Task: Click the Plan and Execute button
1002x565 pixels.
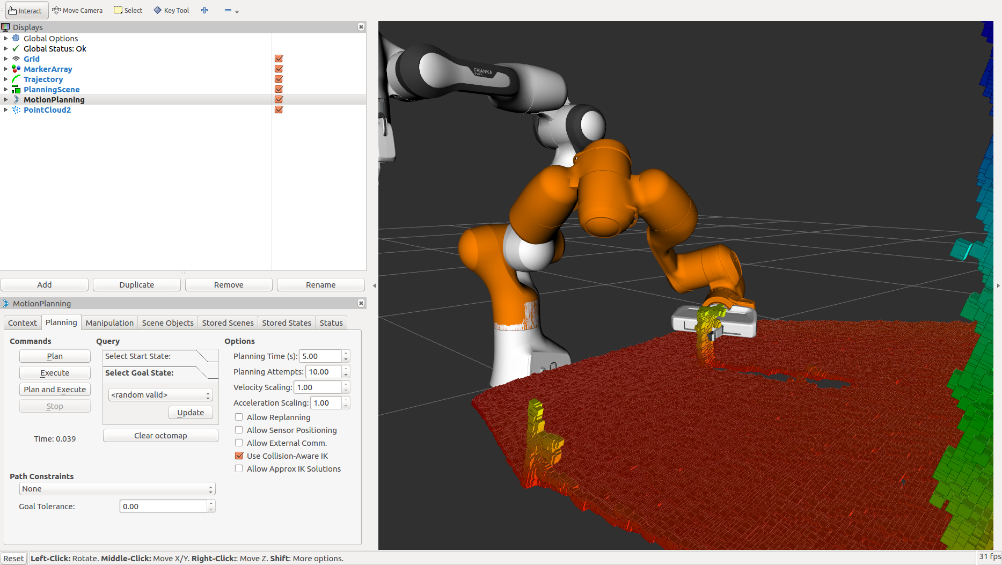Action: pos(55,389)
